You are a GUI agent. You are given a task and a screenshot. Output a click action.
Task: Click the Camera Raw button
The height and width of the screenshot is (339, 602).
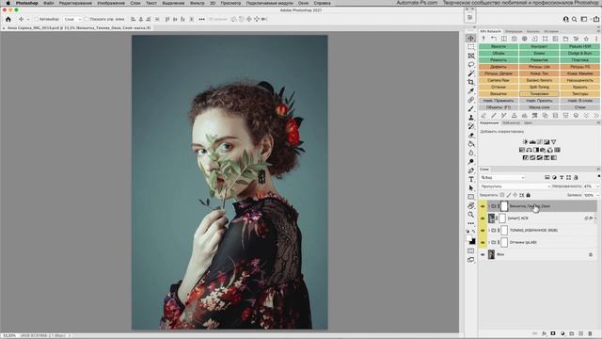tap(499, 80)
